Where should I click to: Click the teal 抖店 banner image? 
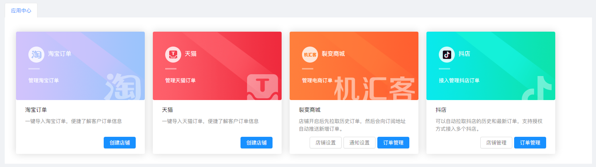pyautogui.click(x=491, y=66)
